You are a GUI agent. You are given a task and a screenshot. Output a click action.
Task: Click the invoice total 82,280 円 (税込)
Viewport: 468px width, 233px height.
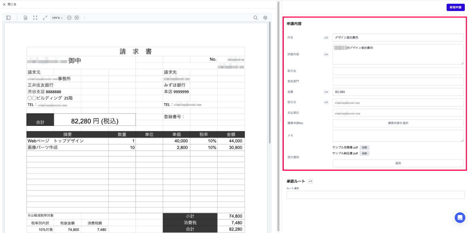click(95, 121)
